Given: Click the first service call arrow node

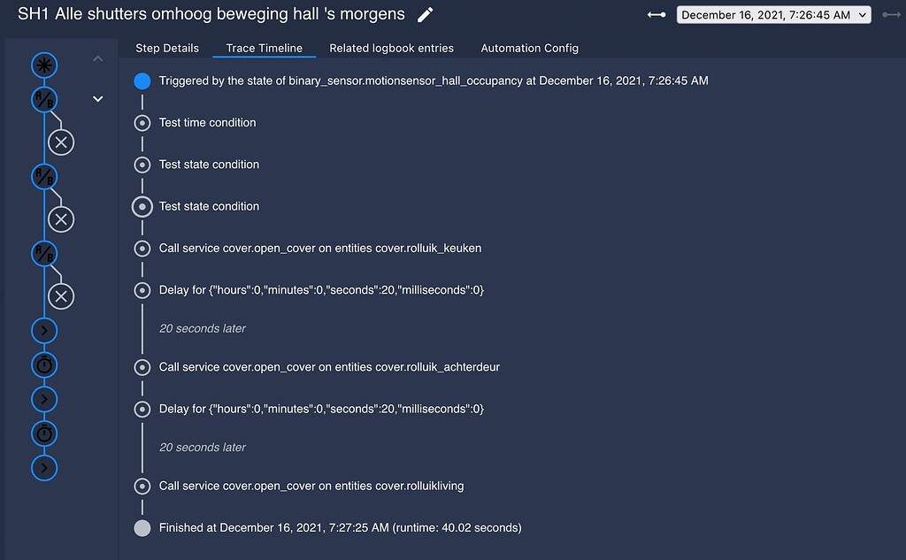Looking at the screenshot, I should (44, 330).
